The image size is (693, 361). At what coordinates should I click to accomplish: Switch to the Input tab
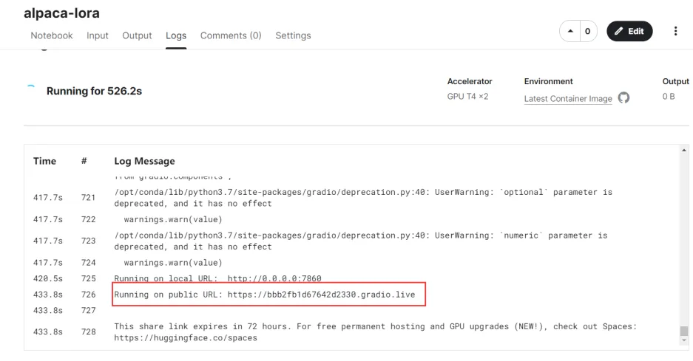97,35
